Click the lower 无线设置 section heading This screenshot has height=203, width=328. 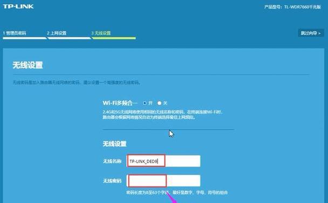(x=114, y=144)
